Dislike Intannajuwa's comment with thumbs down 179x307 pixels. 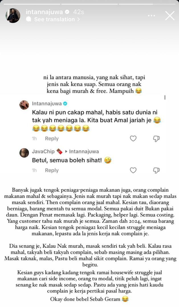pos(156,139)
